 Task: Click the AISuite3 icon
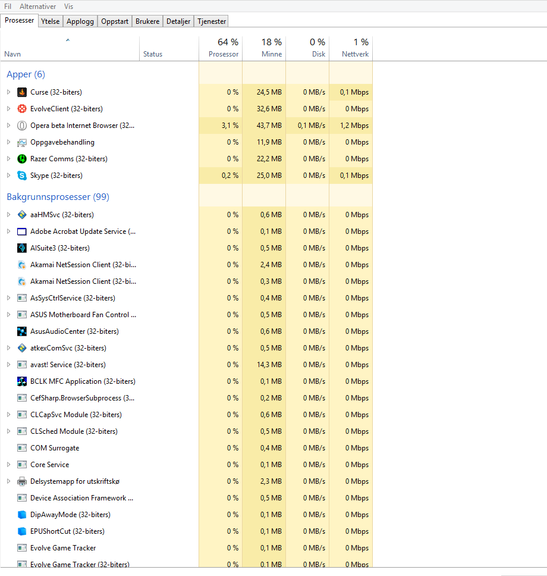pyautogui.click(x=22, y=248)
